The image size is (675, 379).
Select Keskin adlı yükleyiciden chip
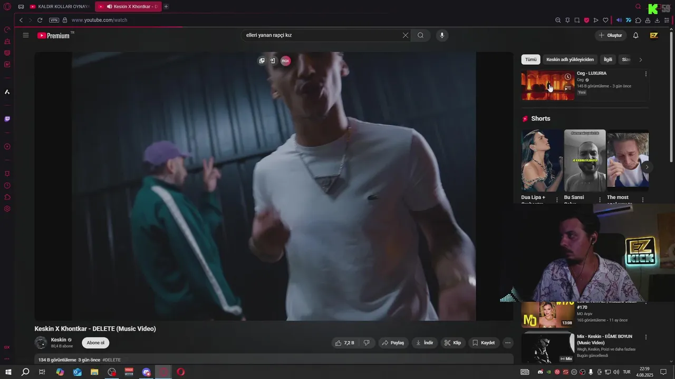570,59
